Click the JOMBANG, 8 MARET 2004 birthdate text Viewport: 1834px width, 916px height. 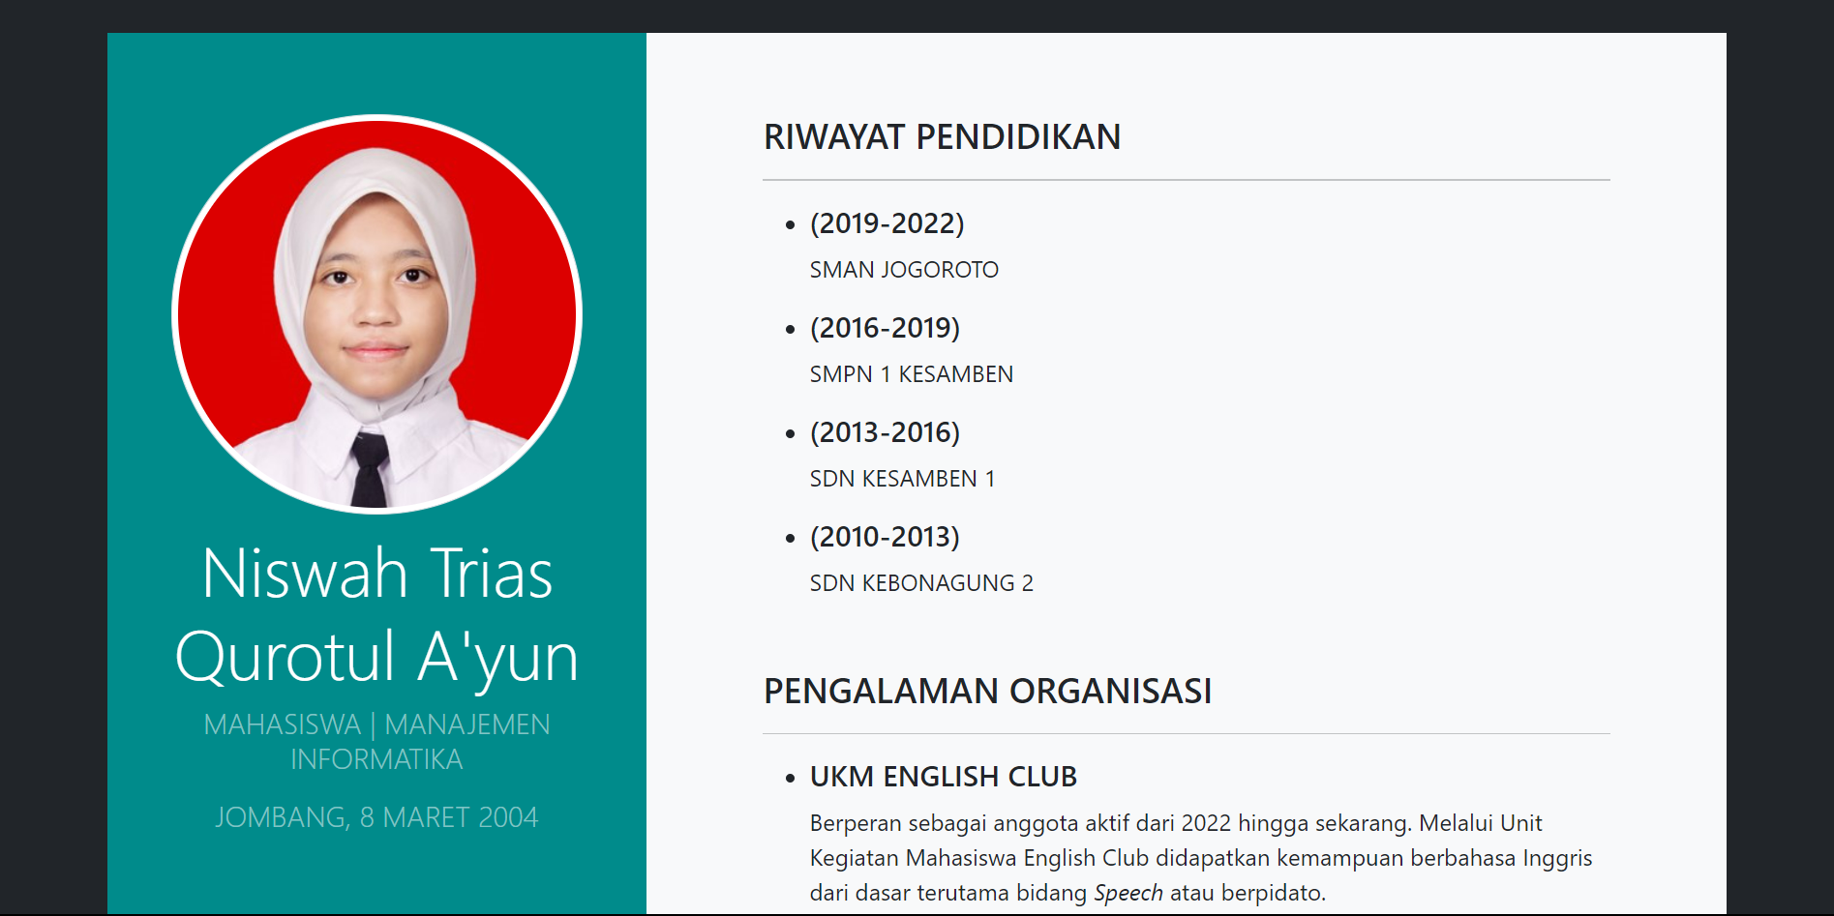point(377,817)
